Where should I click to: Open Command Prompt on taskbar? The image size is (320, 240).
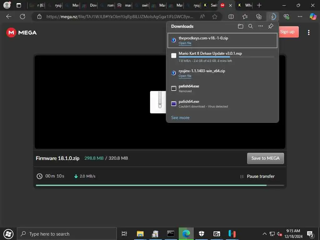(x=171, y=234)
